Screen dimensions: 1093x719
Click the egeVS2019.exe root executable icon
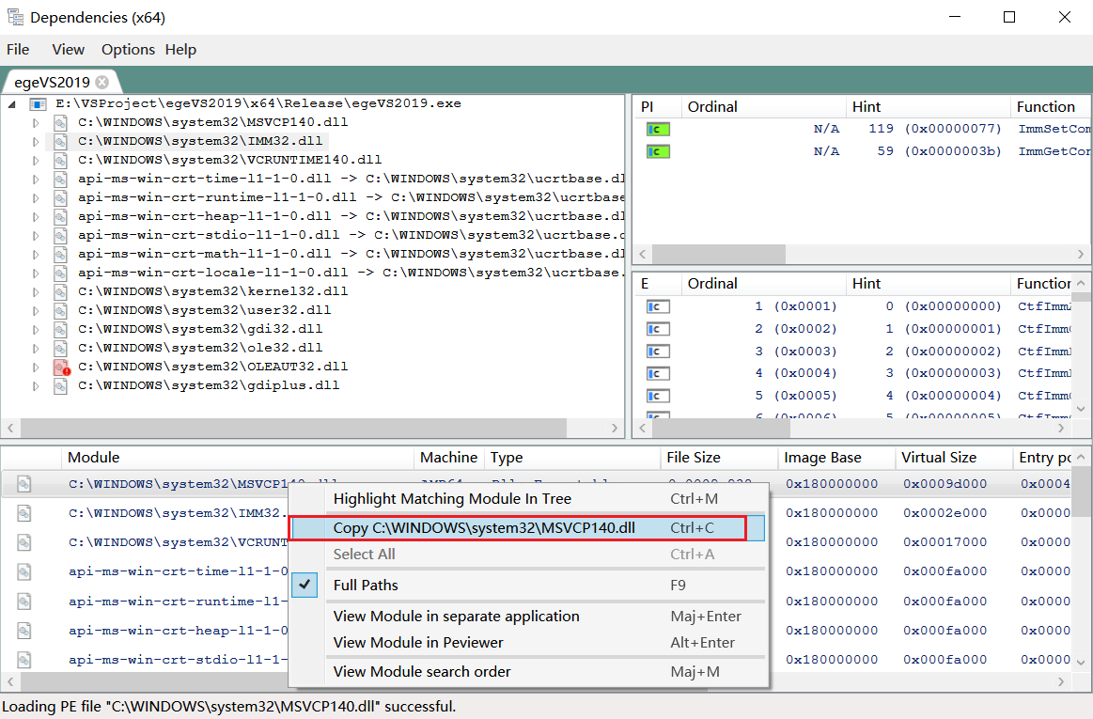pyautogui.click(x=38, y=104)
